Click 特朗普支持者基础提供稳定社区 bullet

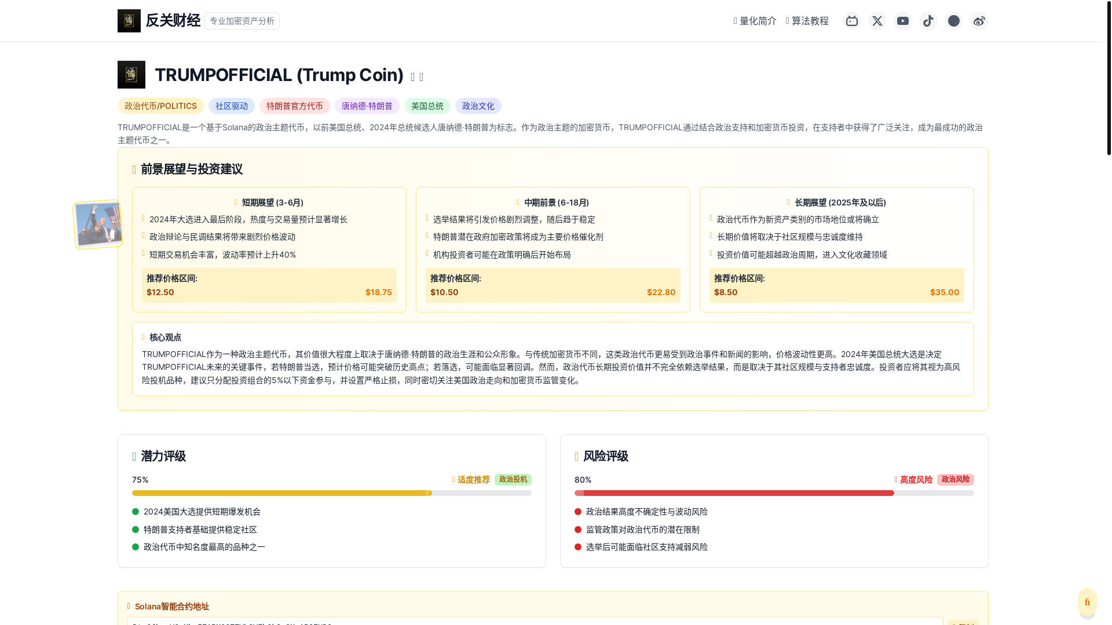pos(200,530)
